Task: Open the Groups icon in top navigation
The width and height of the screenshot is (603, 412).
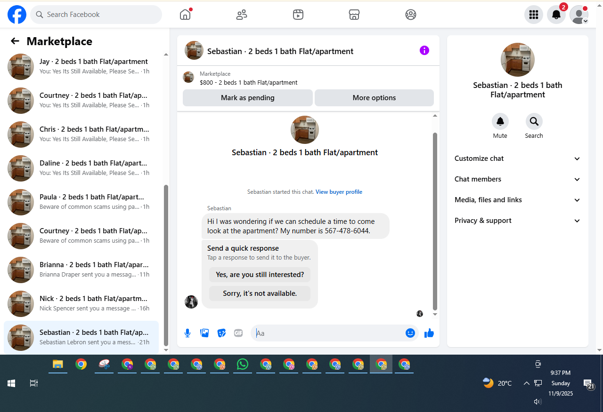Action: tap(411, 15)
